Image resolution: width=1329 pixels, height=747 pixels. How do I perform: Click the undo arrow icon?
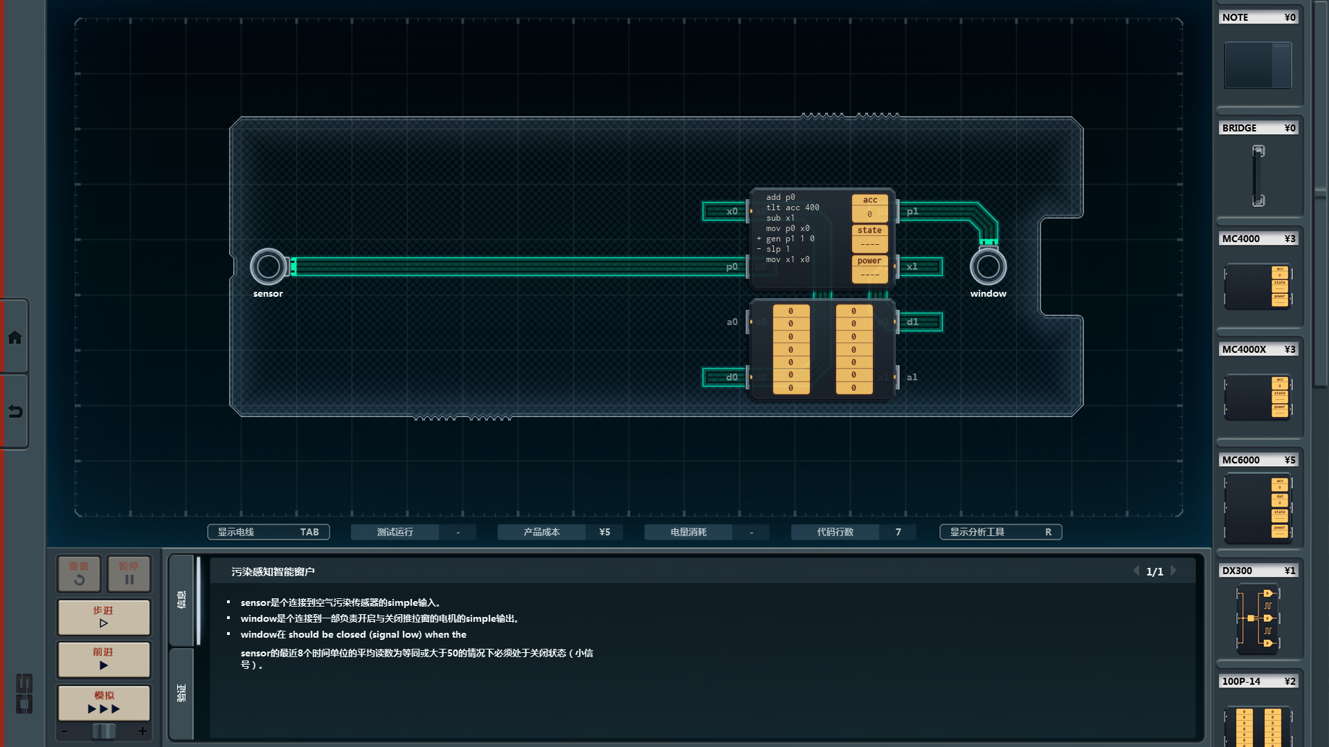(x=15, y=412)
